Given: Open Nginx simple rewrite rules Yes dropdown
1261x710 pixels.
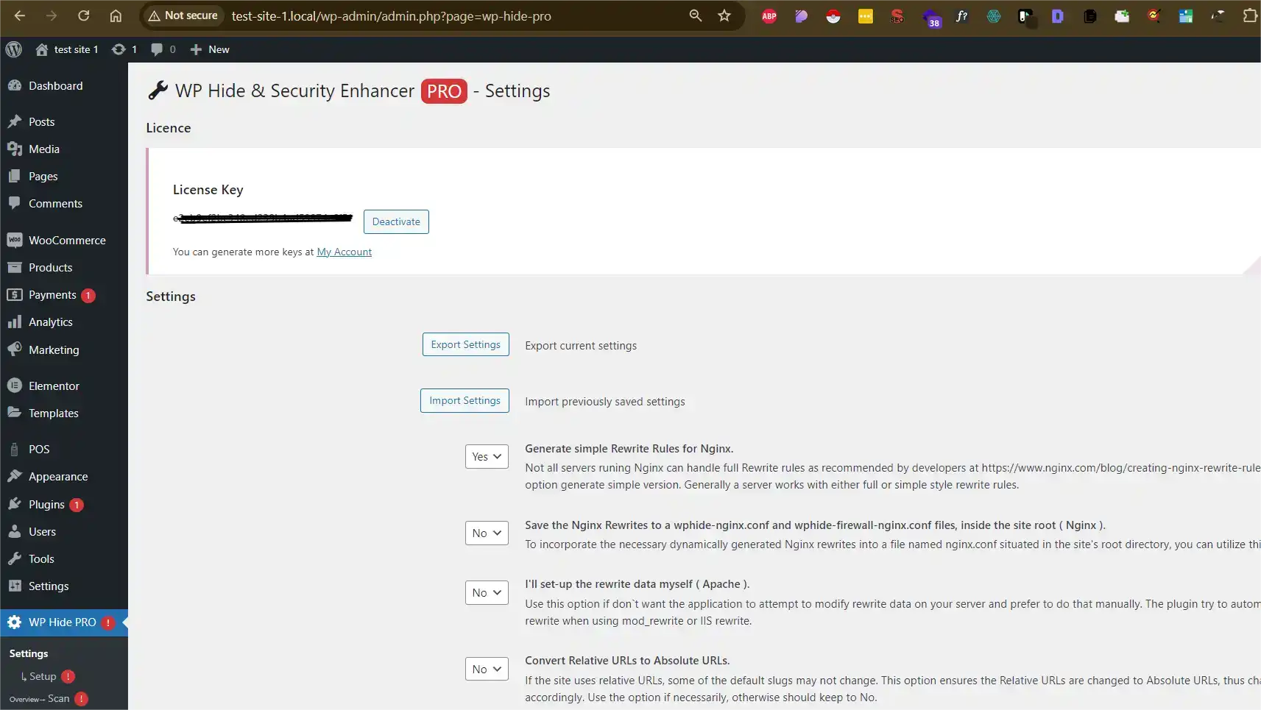Looking at the screenshot, I should (x=487, y=456).
